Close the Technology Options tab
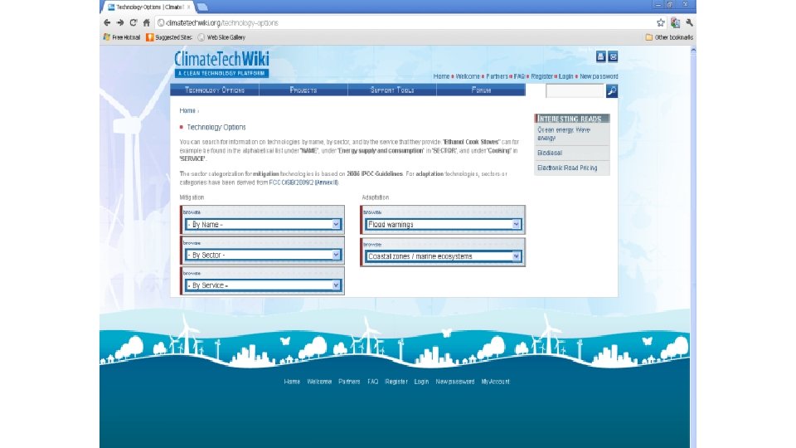Viewport: 796px width, 448px height. pyautogui.click(x=188, y=7)
